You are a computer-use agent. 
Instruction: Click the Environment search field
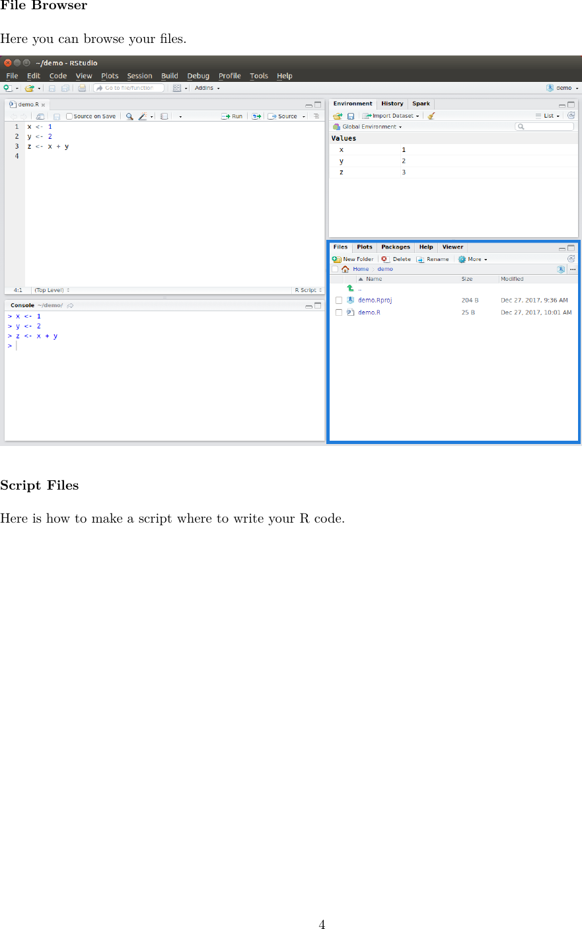pyautogui.click(x=544, y=127)
